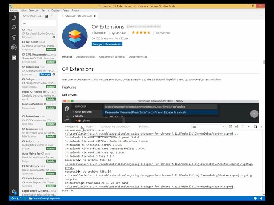The image size is (274, 205).
Task: Install the Auto-Using for C# extension
Action: 51,161
